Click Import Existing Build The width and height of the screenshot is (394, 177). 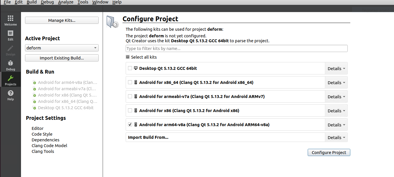pyautogui.click(x=62, y=58)
